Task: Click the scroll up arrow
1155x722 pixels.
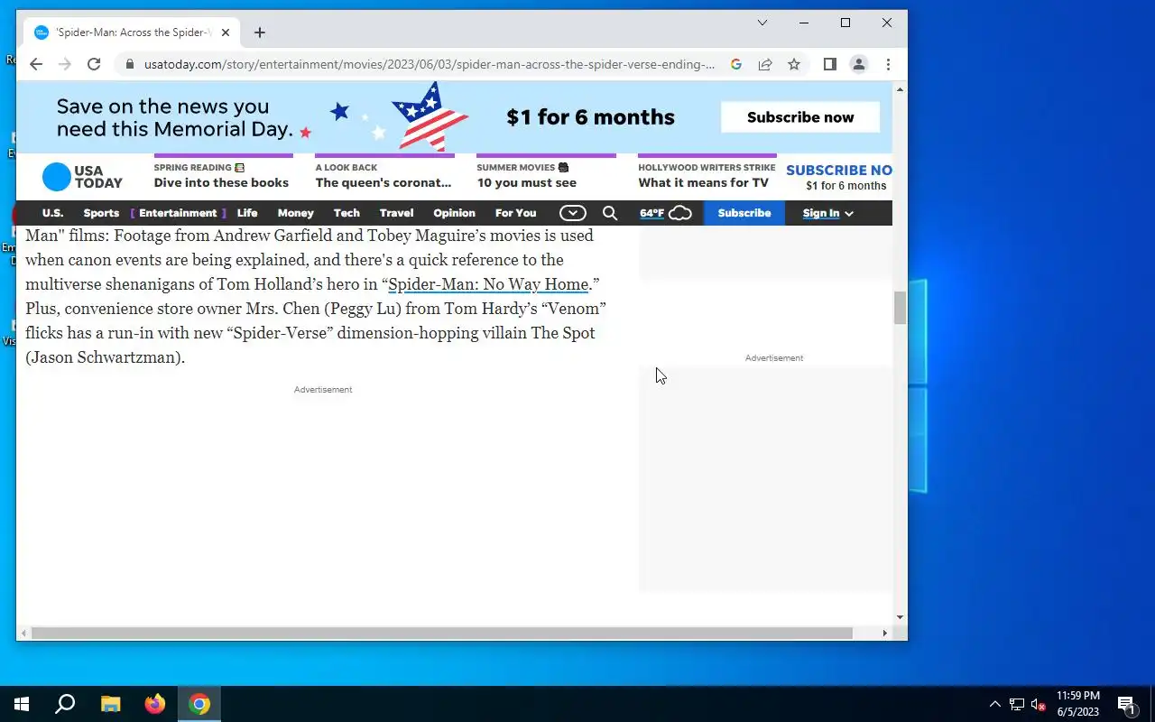Action: pos(900,89)
